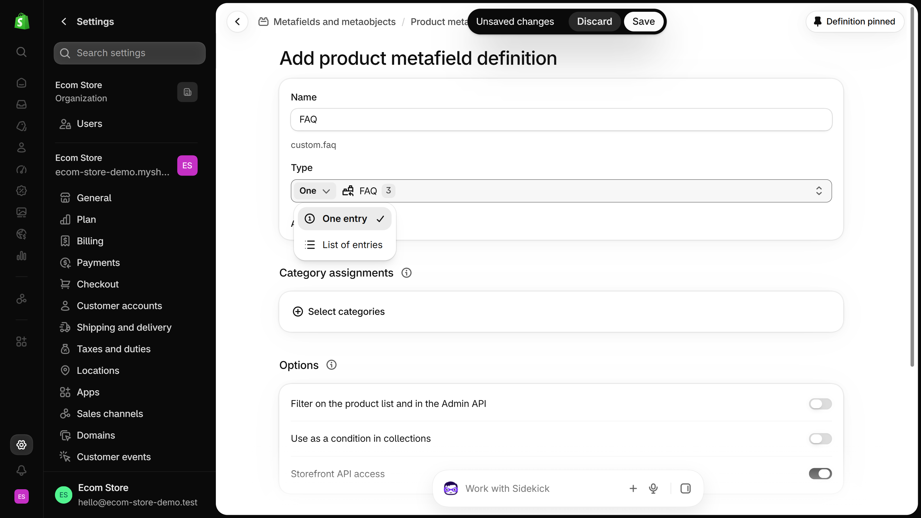Open the Settings gear icon in rail
This screenshot has width=921, height=518.
click(22, 445)
